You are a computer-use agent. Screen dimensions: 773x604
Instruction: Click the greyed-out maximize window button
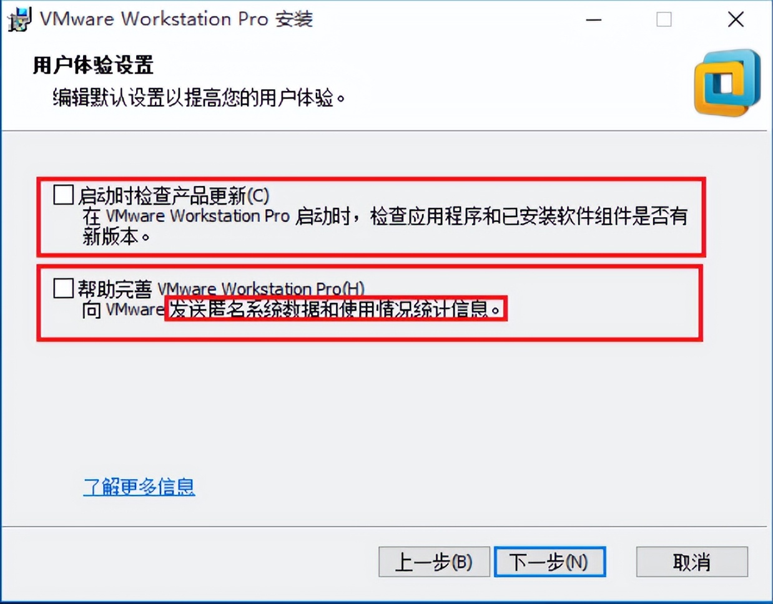pos(664,19)
